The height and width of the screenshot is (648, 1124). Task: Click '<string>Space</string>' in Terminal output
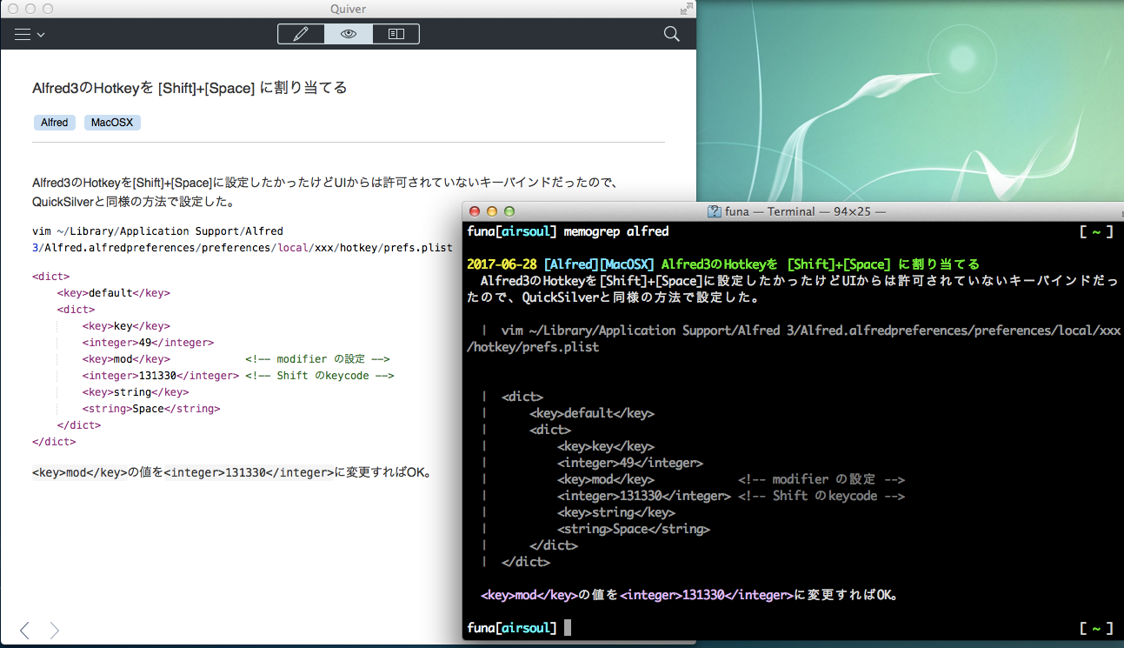point(634,529)
